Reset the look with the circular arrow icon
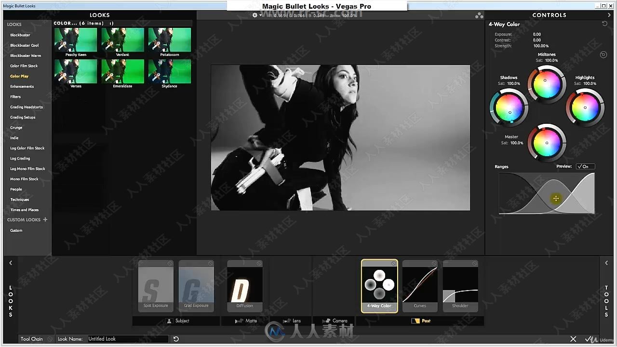Screen dimensions: 617x347 [x=176, y=339]
